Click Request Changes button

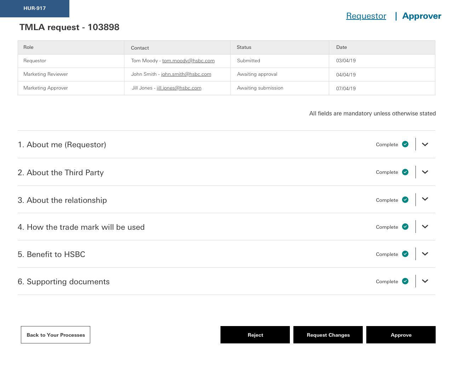pos(328,335)
